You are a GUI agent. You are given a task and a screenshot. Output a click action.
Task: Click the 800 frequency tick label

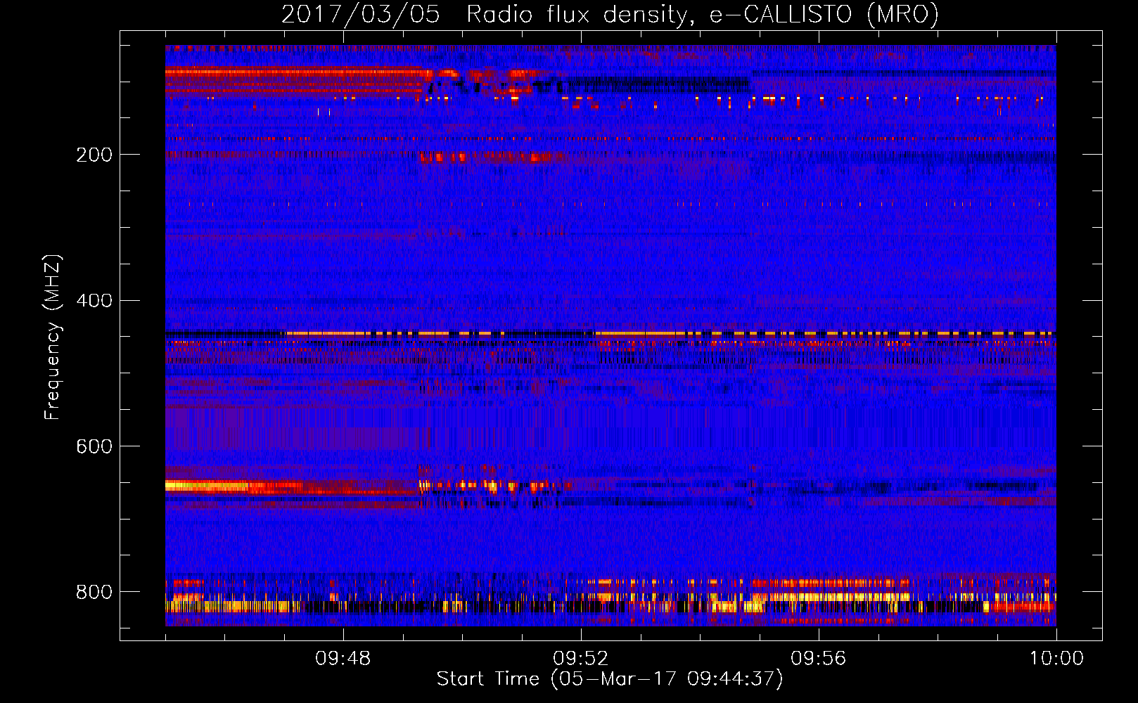point(94,592)
